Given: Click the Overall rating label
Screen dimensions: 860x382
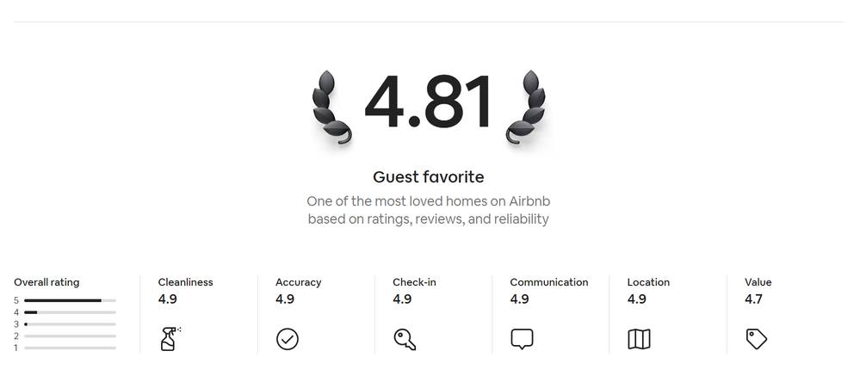Looking at the screenshot, I should pyautogui.click(x=46, y=282).
